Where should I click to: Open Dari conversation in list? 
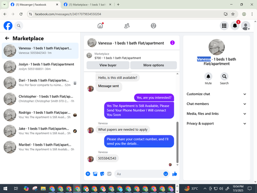(x=40, y=83)
